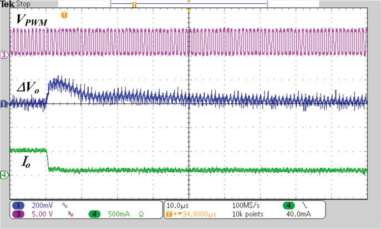Click the orange trigger T marker in waveform
The width and height of the screenshot is (381, 229).
click(64, 14)
